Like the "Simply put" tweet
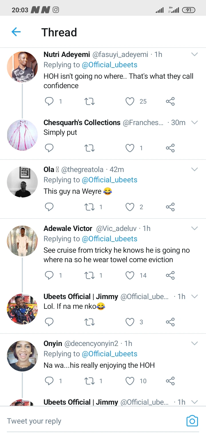 pos(130,148)
